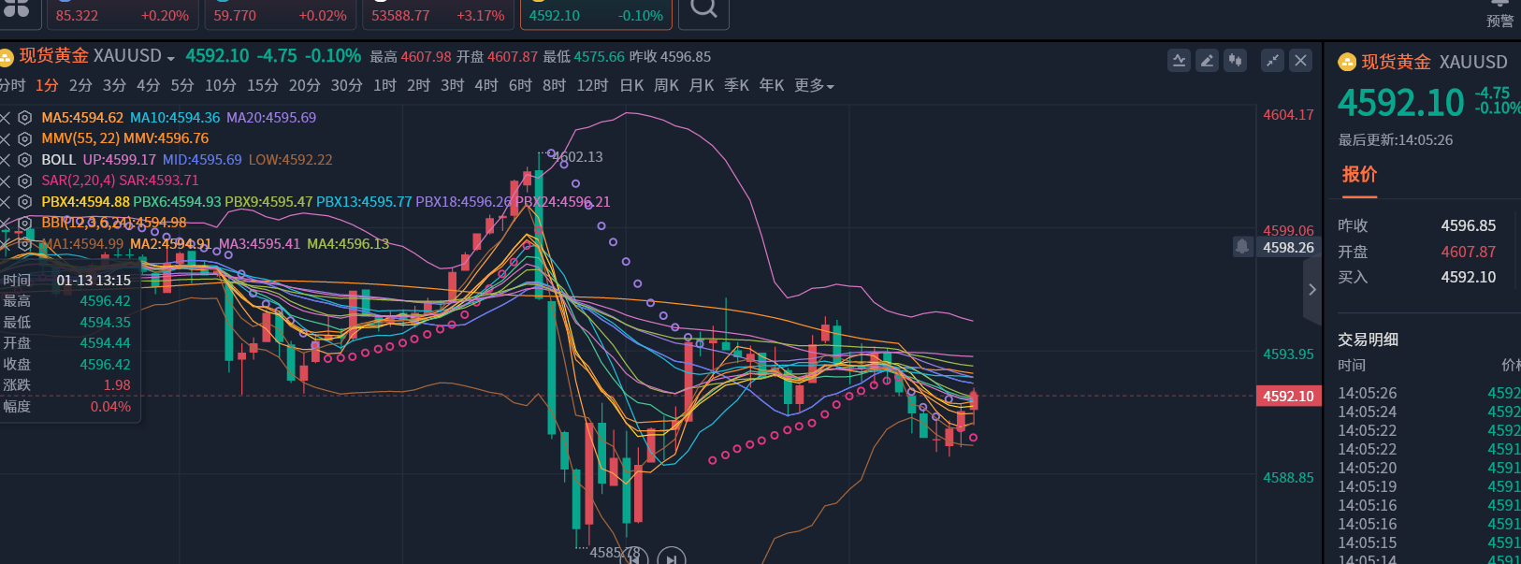
Task: Open settings gear for the BOLL indicator
Action: [25, 160]
